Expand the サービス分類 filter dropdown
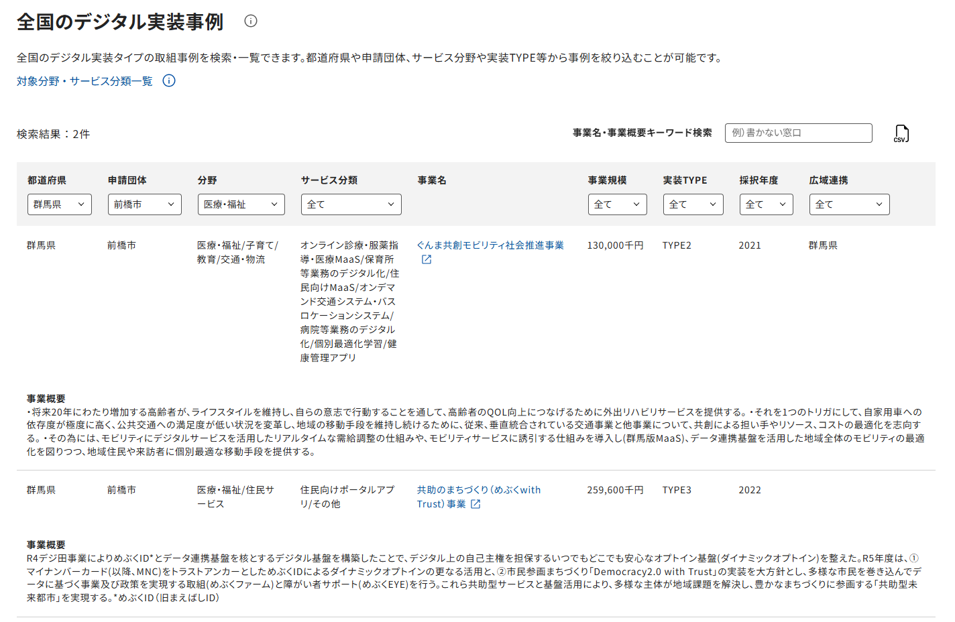This screenshot has height=622, width=955. 351,204
